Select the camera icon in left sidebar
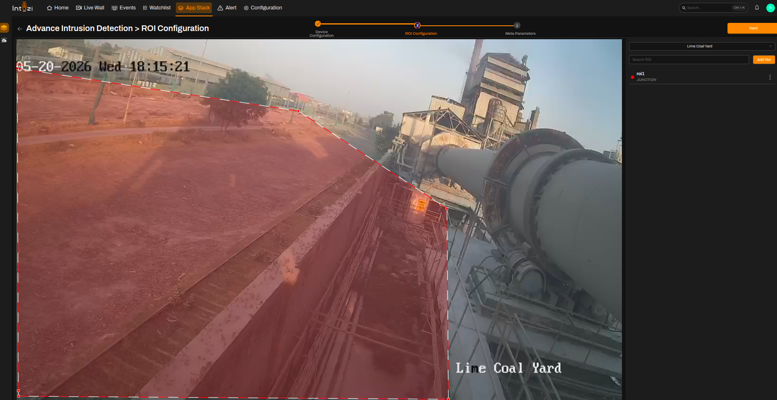 click(4, 40)
